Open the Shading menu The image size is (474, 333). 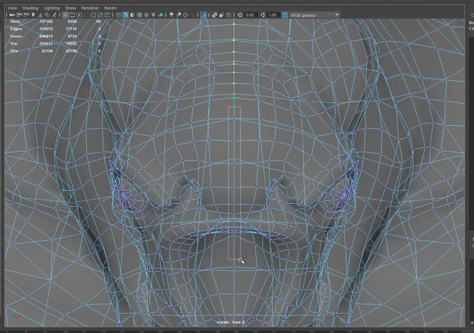(30, 8)
